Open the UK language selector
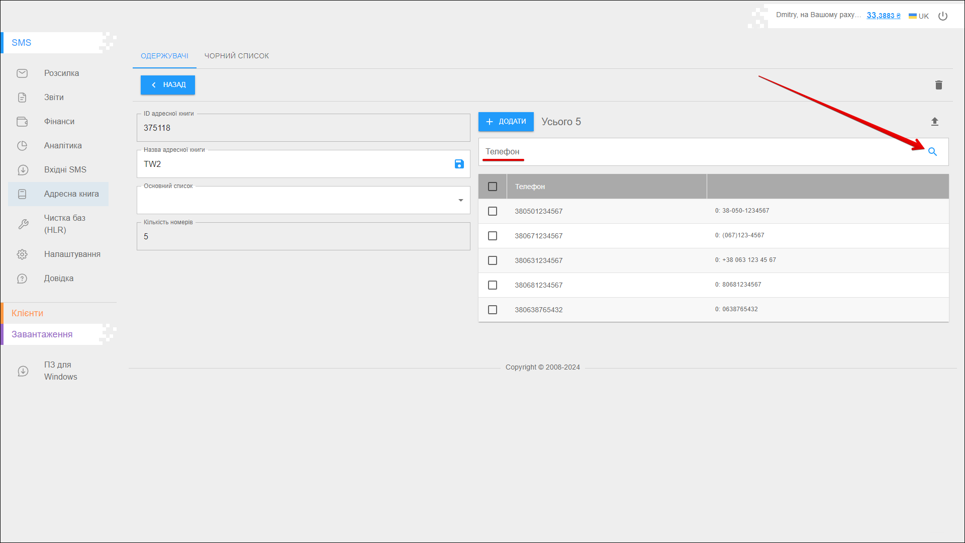The width and height of the screenshot is (965, 543). pyautogui.click(x=919, y=16)
